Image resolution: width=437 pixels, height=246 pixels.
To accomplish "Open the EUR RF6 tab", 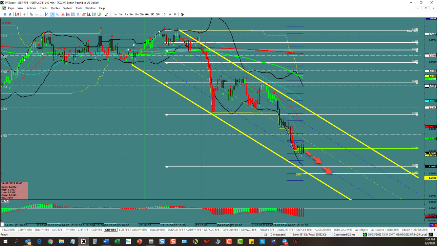I will [124, 230].
